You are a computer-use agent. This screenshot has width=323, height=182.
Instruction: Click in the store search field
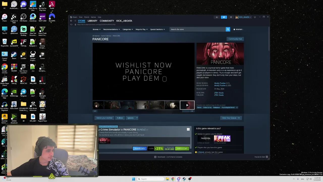198,29
